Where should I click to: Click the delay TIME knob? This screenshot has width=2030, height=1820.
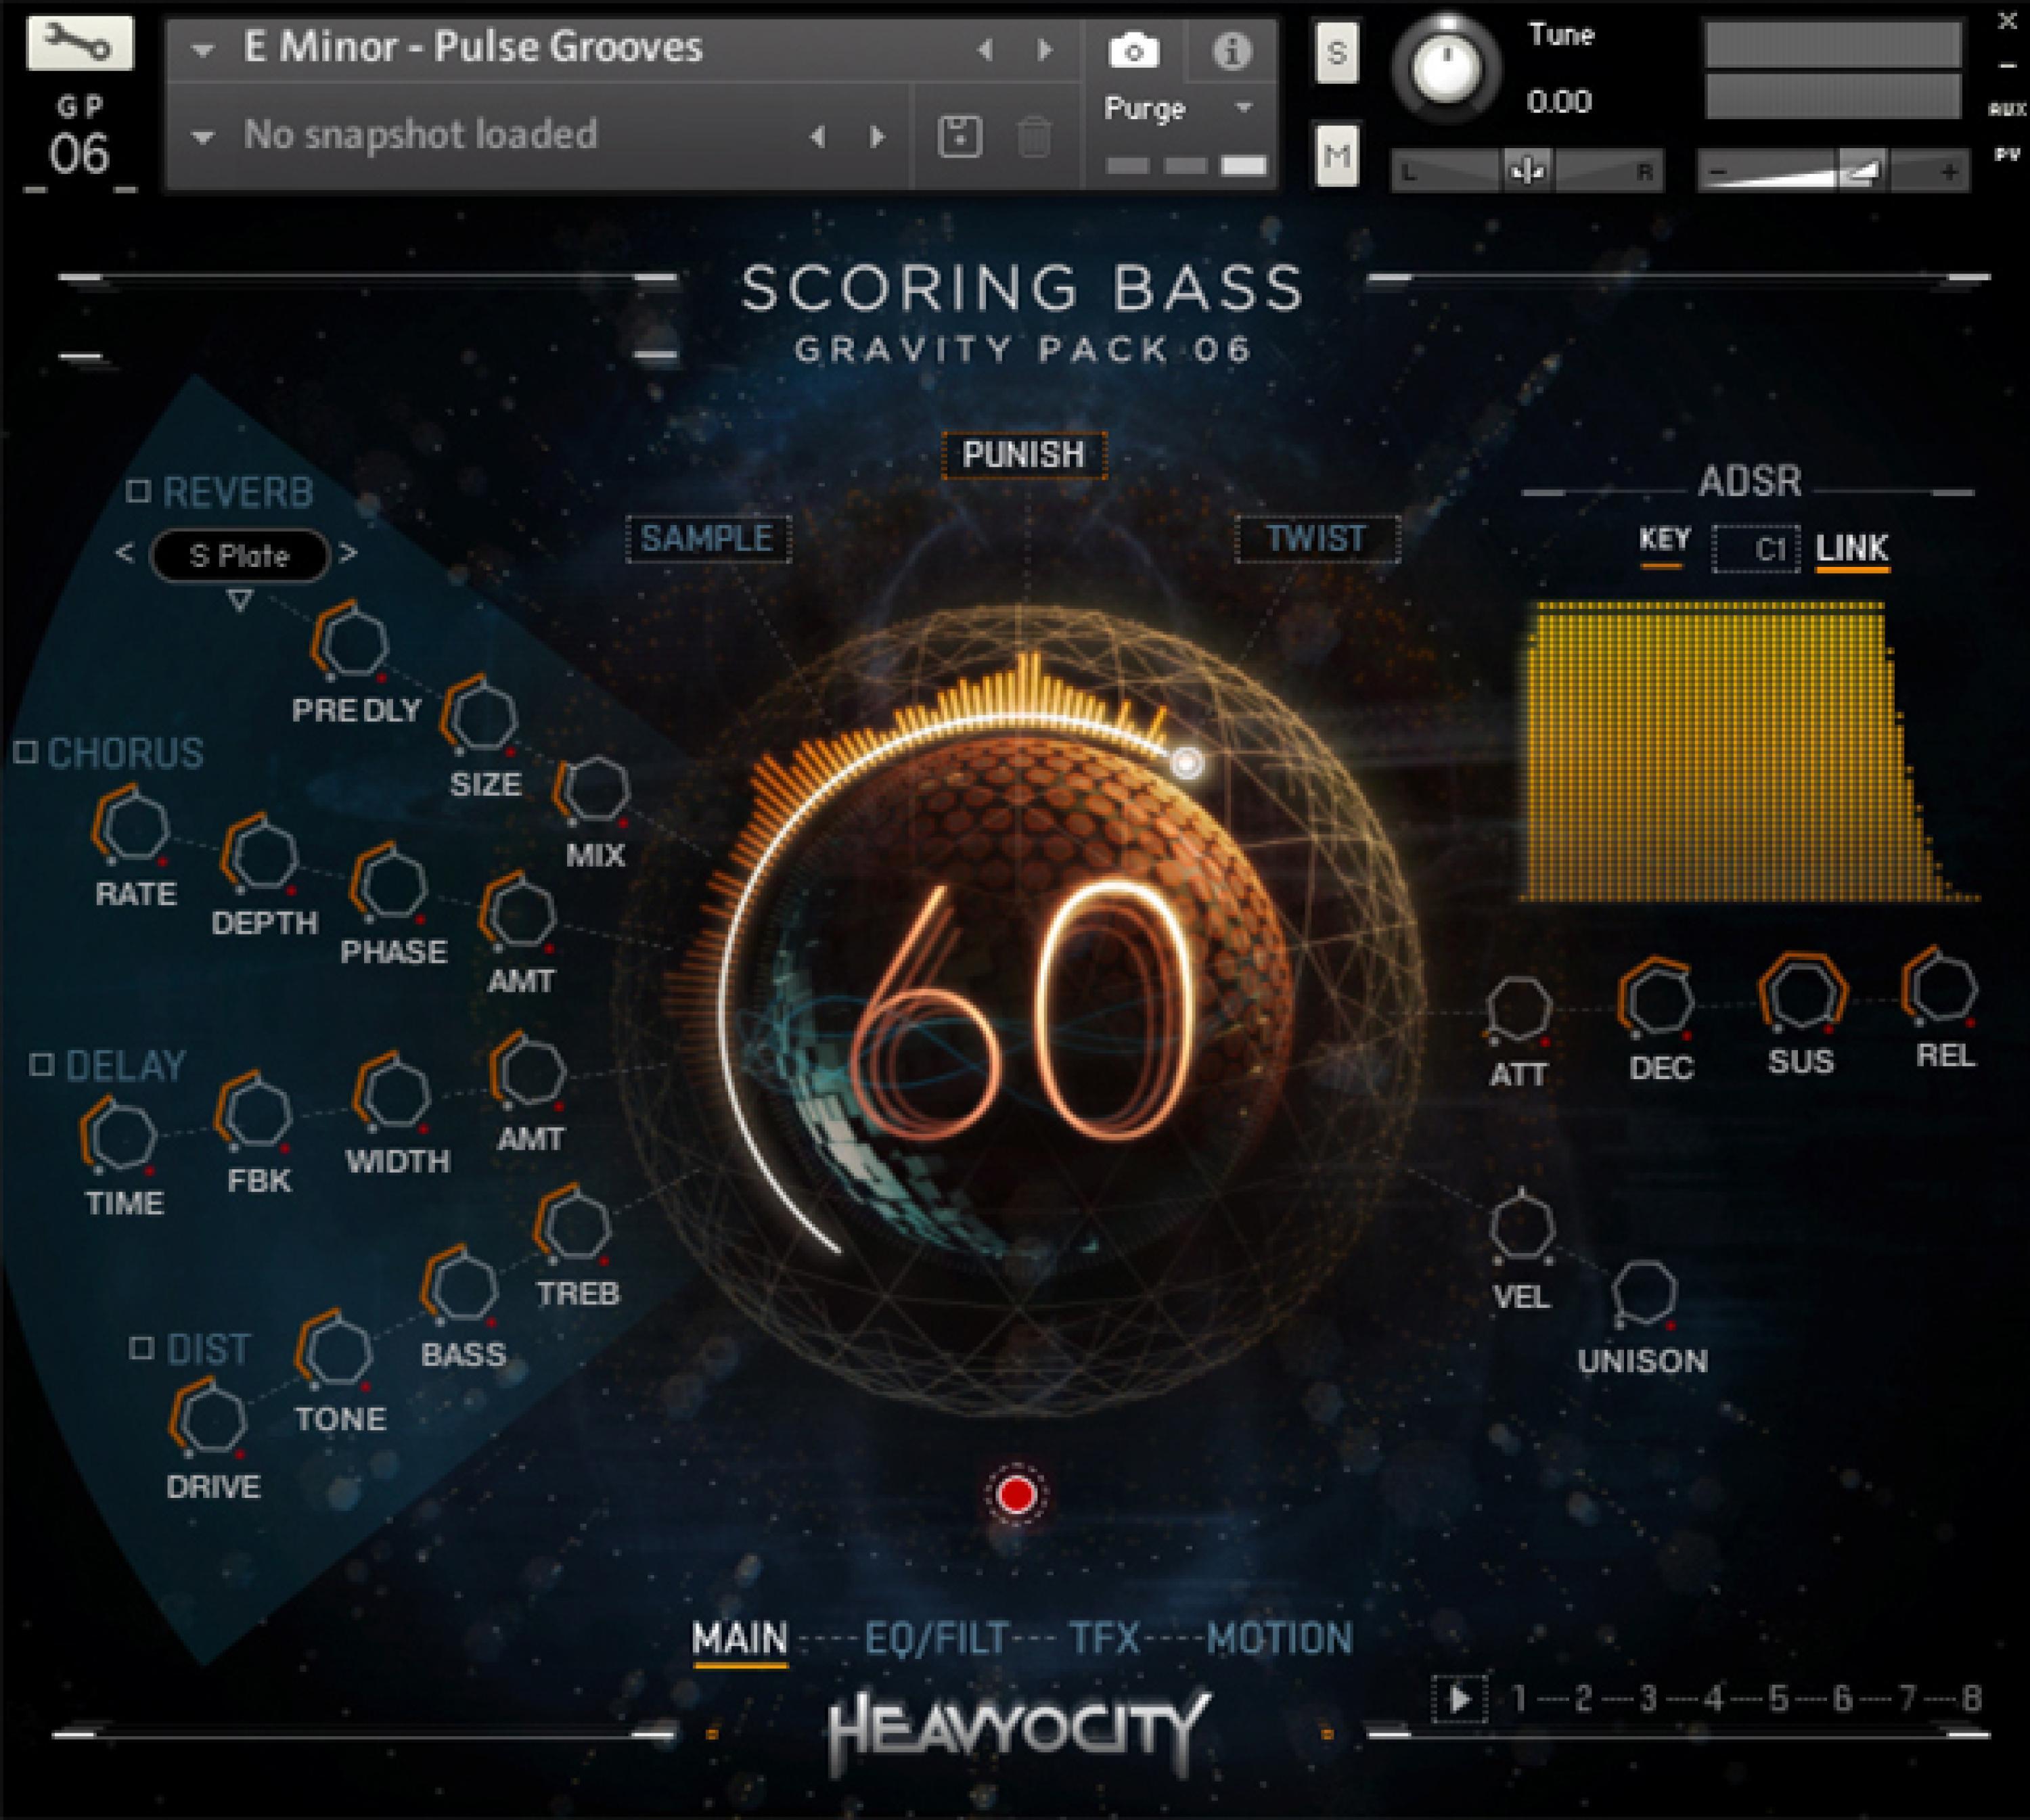coord(119,1136)
